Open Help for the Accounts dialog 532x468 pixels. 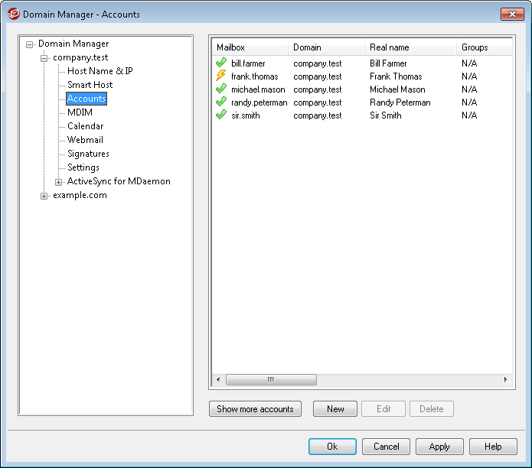(493, 447)
